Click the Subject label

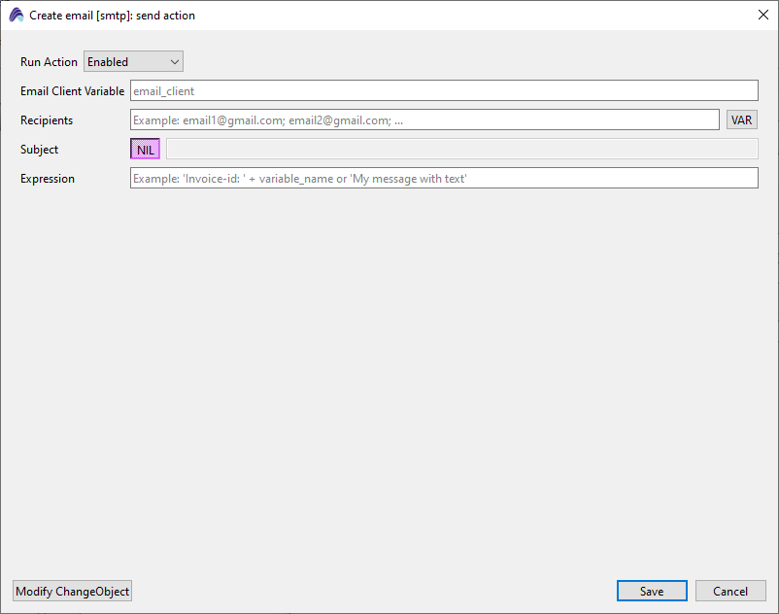[x=39, y=150]
